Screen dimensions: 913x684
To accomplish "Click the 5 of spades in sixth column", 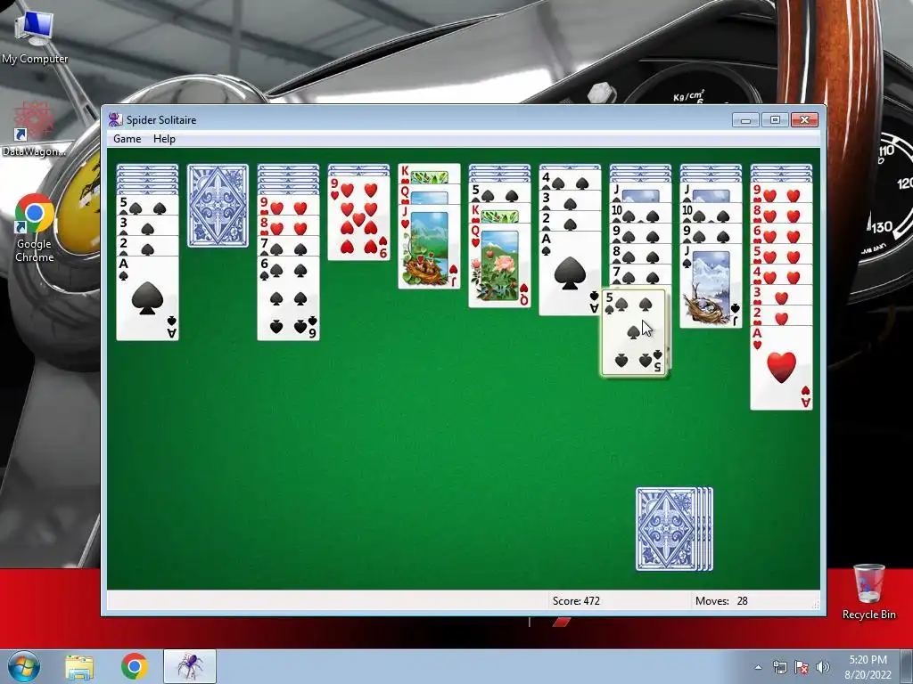I will 499,192.
